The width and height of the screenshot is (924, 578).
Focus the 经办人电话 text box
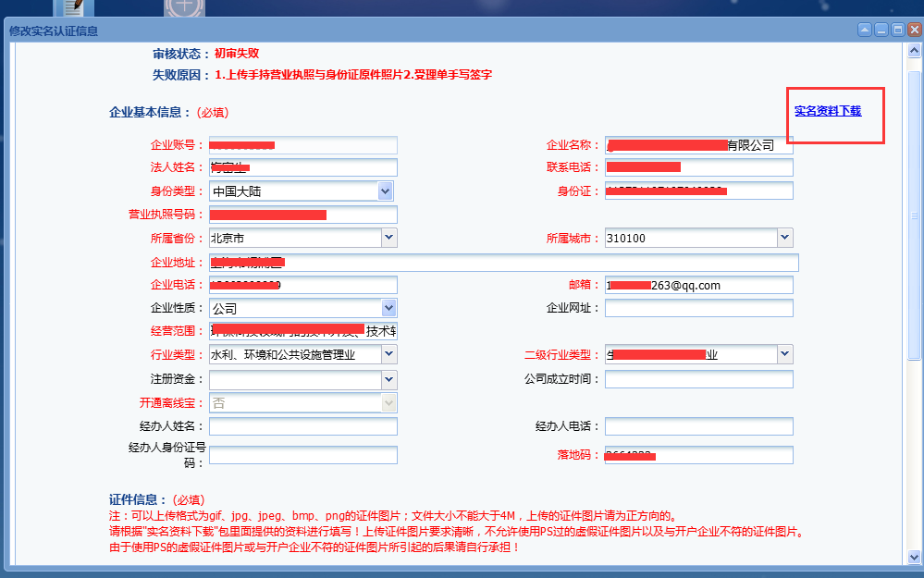point(698,426)
